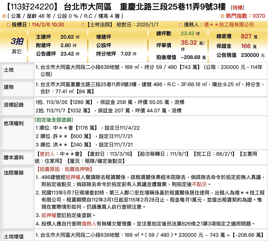Click the bullet icon beside 熱門指數

coord(222,16)
